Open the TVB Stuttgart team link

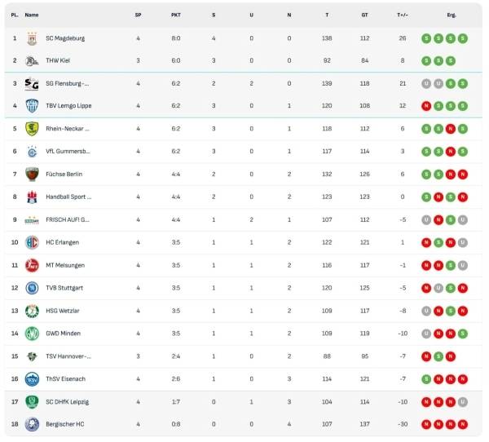[64, 288]
